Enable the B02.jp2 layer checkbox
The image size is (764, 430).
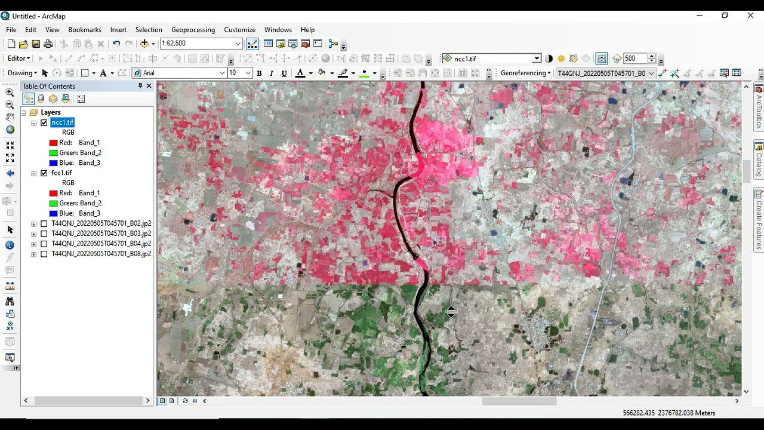pos(44,224)
